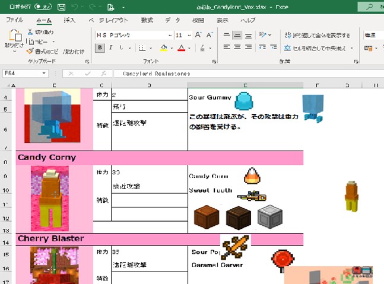The width and height of the screenshot is (384, 284).
Task: Toggle top vertical alignment
Action: coord(227,35)
